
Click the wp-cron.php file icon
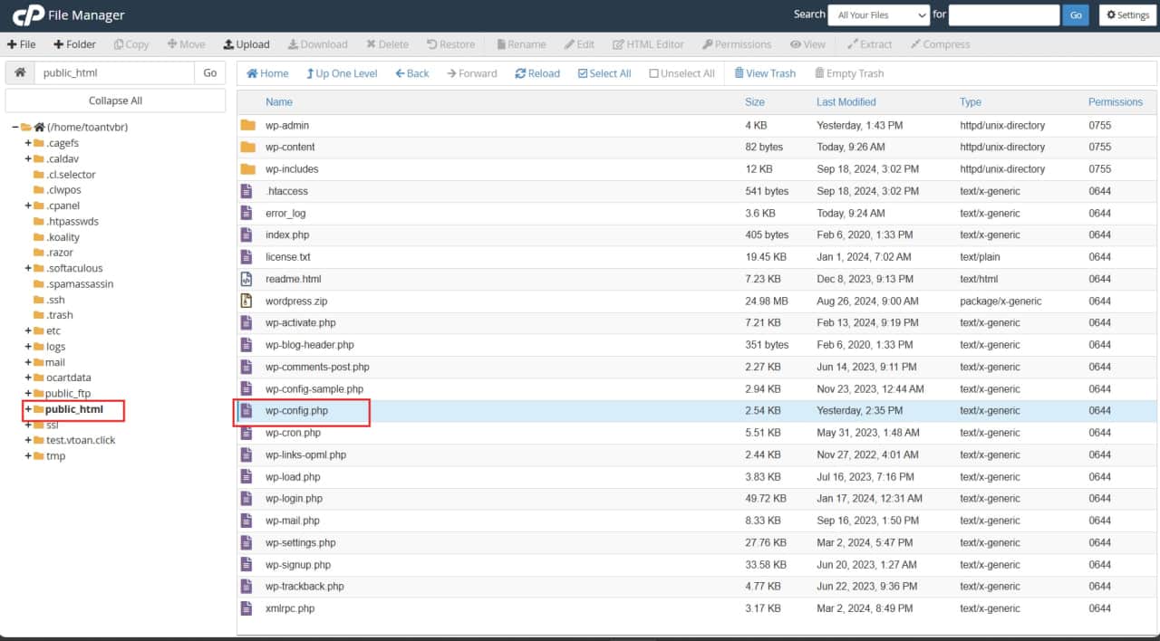coord(246,433)
